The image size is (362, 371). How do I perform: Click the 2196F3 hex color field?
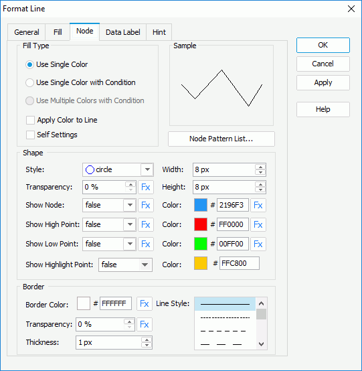[233, 205]
